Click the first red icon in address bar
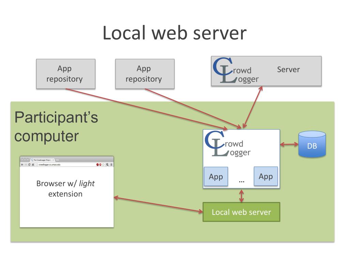 click(x=97, y=165)
